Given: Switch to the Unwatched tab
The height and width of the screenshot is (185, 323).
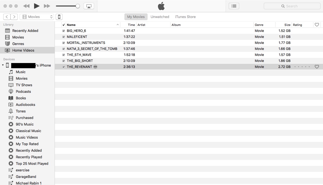Looking at the screenshot, I should point(160,17).
